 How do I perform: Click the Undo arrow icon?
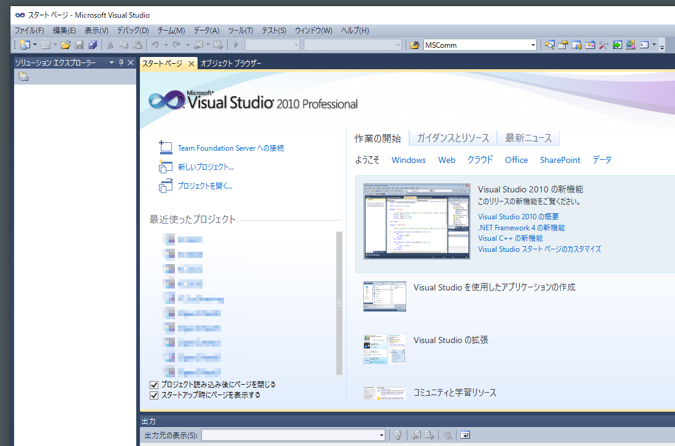coord(155,45)
